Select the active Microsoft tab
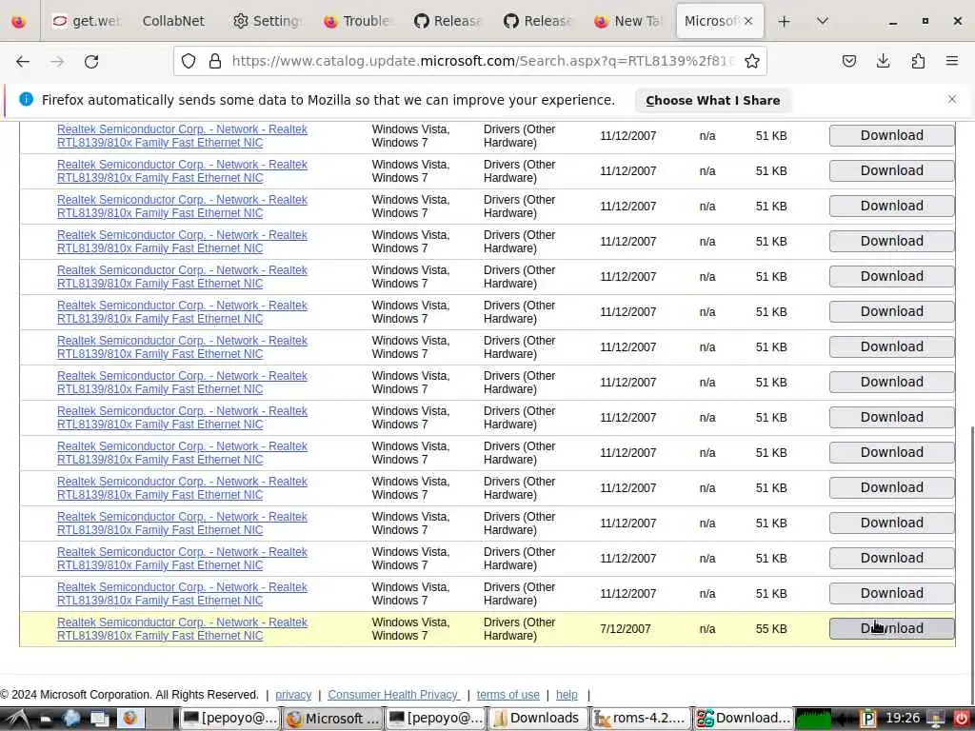The image size is (975, 731). tap(710, 21)
